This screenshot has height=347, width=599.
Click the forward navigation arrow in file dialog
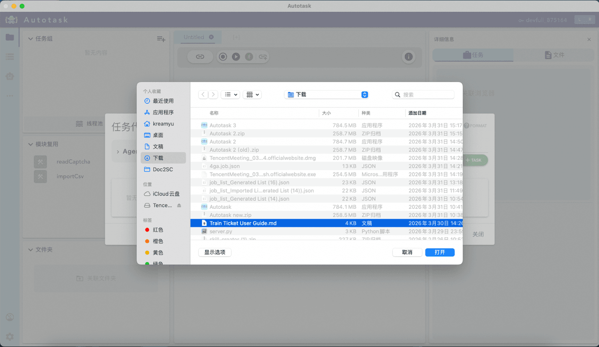pos(213,95)
